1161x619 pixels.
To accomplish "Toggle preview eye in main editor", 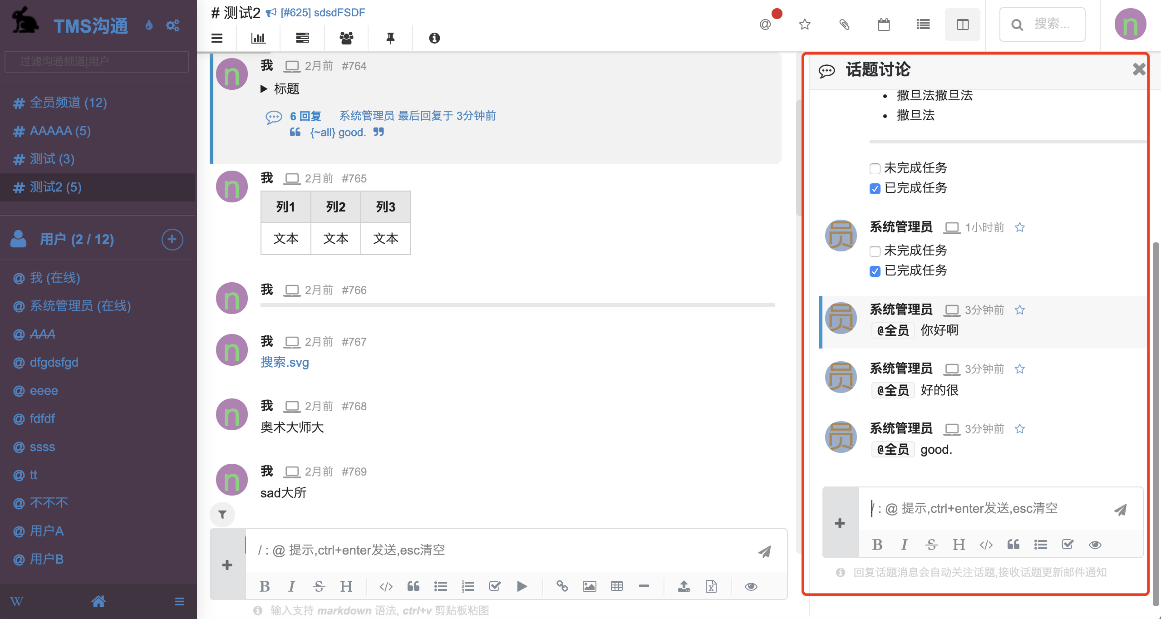I will coord(751,586).
